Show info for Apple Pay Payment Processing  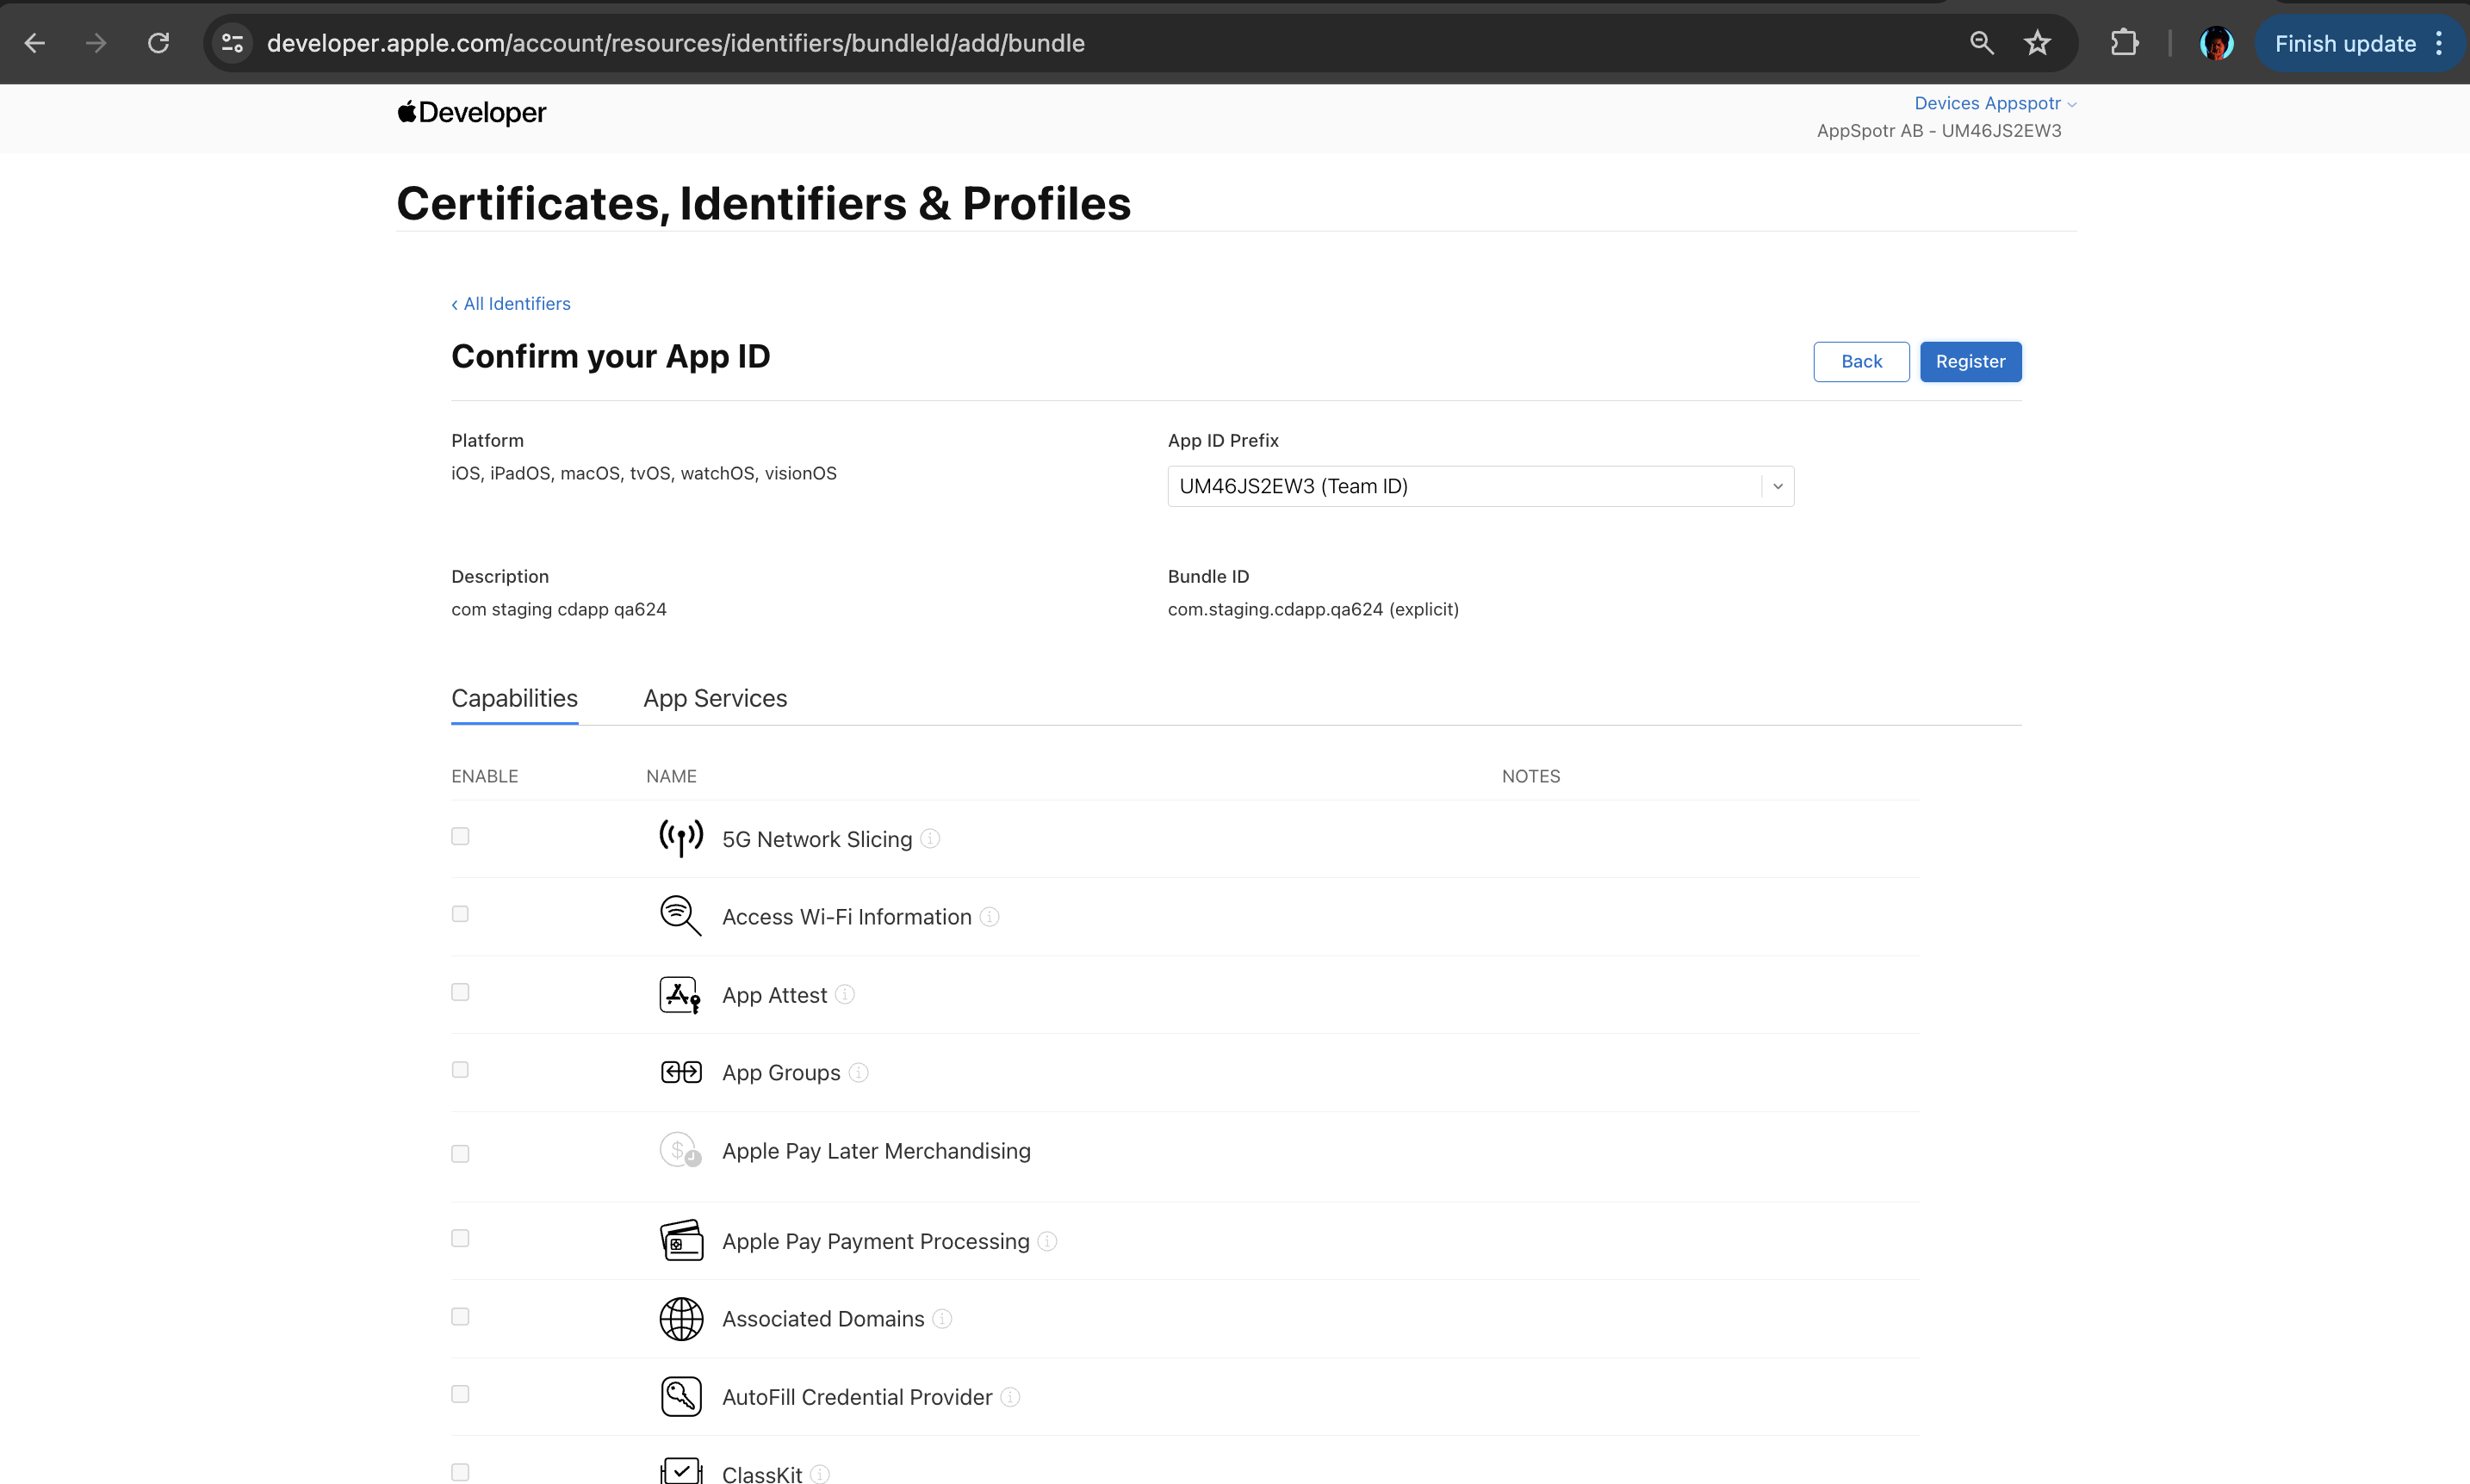(x=1046, y=1241)
